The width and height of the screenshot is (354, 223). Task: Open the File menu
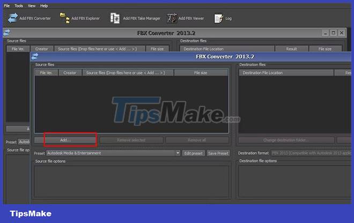click(7, 6)
